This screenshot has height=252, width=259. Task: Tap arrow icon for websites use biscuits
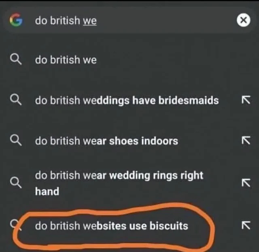pos(246,225)
